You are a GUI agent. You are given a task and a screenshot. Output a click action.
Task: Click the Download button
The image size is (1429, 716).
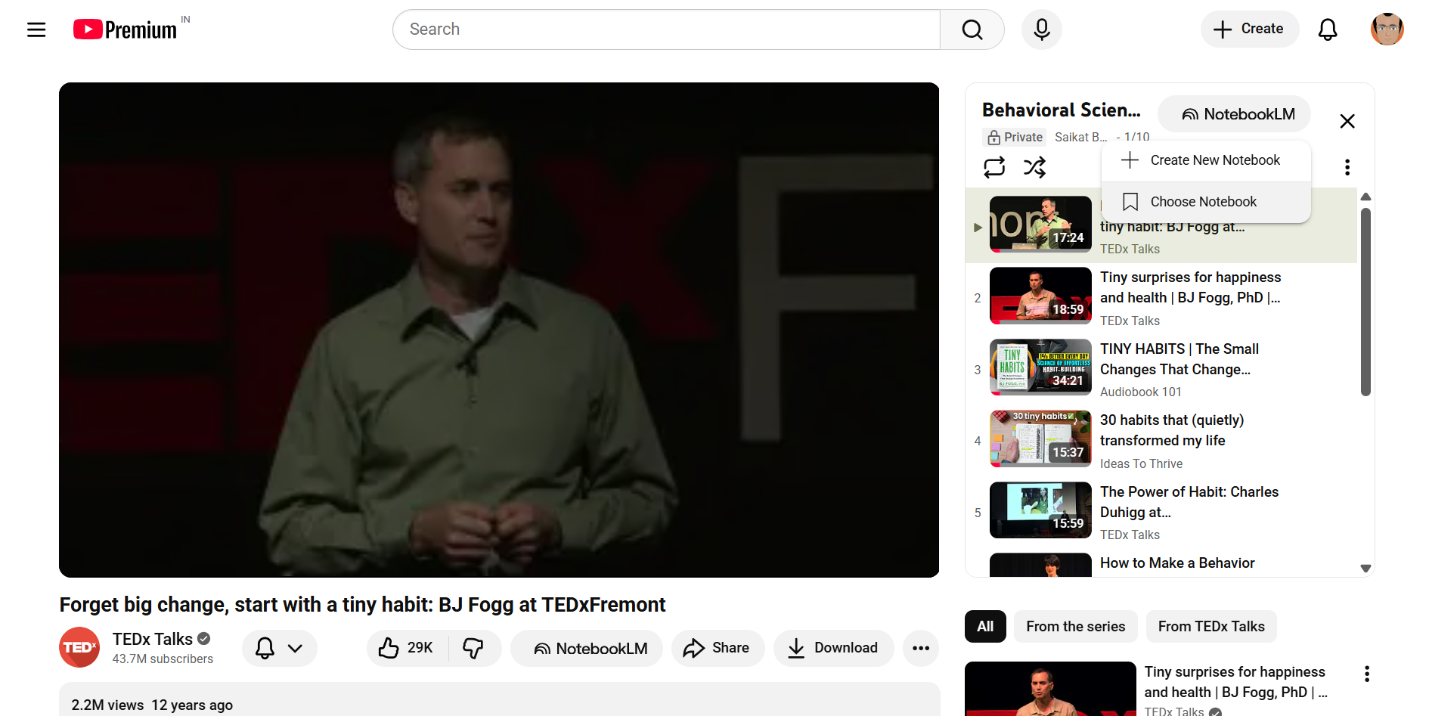coord(833,648)
